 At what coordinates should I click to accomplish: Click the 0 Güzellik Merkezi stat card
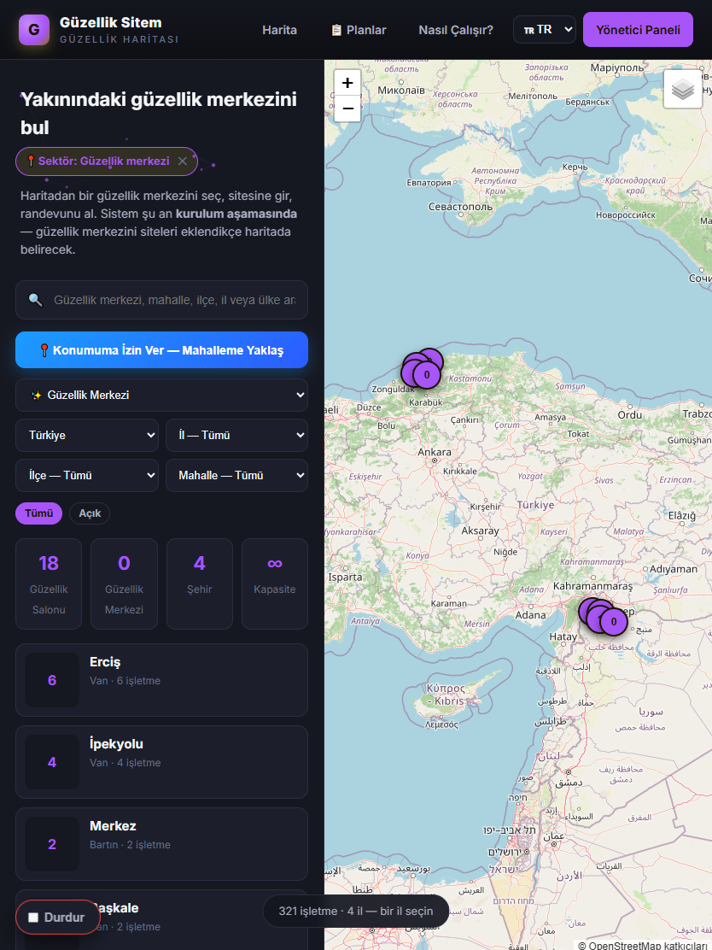click(x=124, y=584)
